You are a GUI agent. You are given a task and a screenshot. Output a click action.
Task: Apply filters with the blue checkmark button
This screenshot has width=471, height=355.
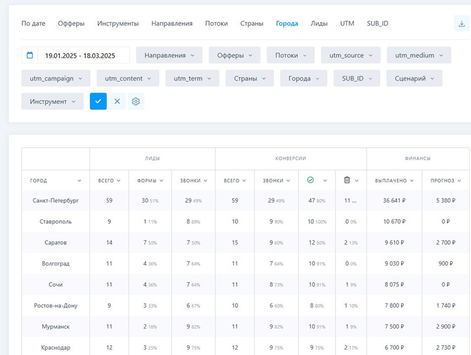coord(98,101)
